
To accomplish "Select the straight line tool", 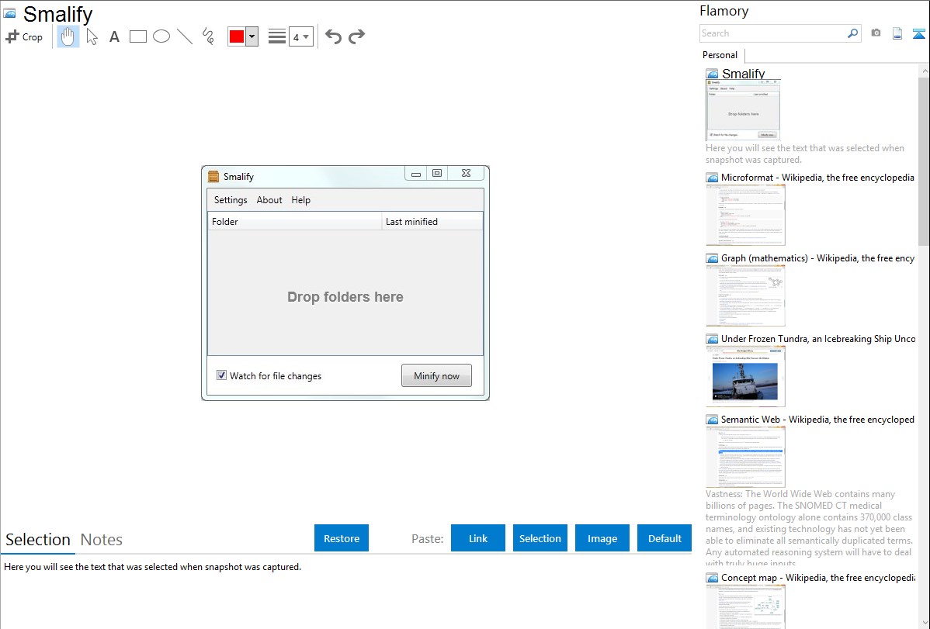I will 185,36.
